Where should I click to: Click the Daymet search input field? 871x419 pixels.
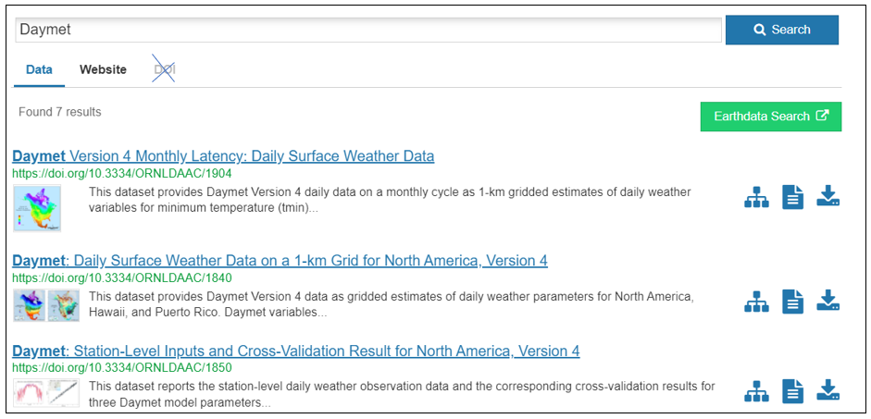[368, 30]
